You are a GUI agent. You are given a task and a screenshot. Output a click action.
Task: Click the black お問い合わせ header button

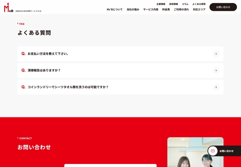223,7
